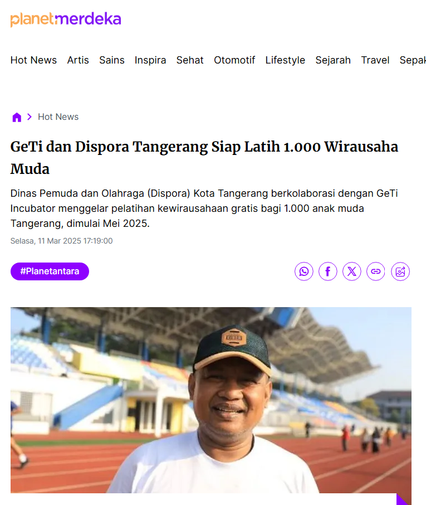426x505 pixels.
Task: Open the article's stadium photo
Action: 210,400
